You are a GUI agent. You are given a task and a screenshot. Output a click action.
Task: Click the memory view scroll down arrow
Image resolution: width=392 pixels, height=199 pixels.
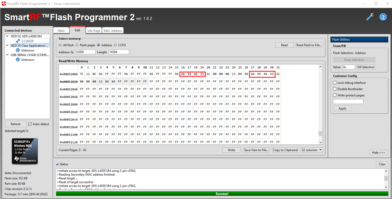tap(321, 142)
